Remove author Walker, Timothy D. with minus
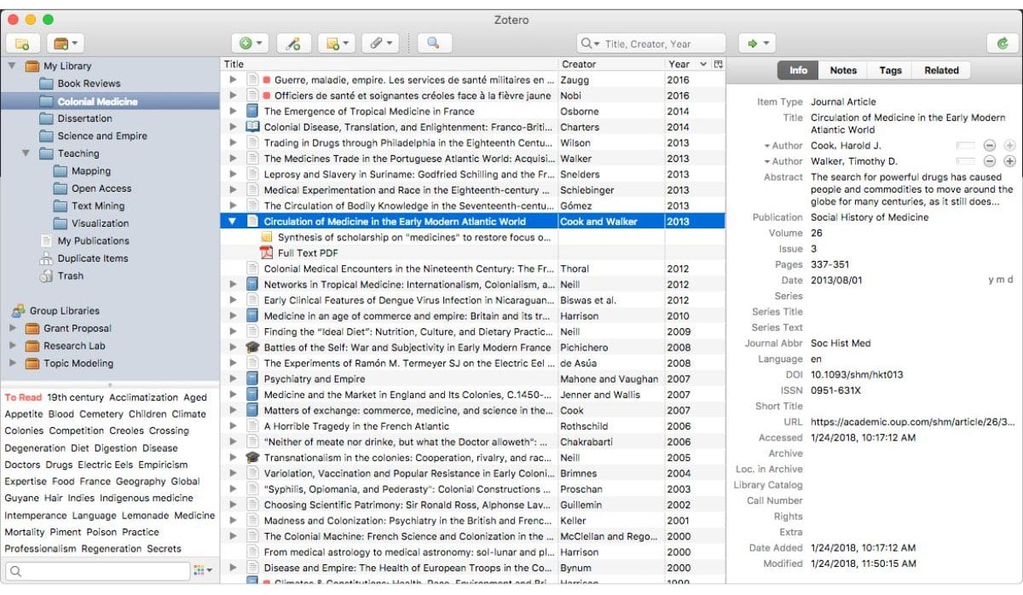1023x595 pixels. pos(990,161)
